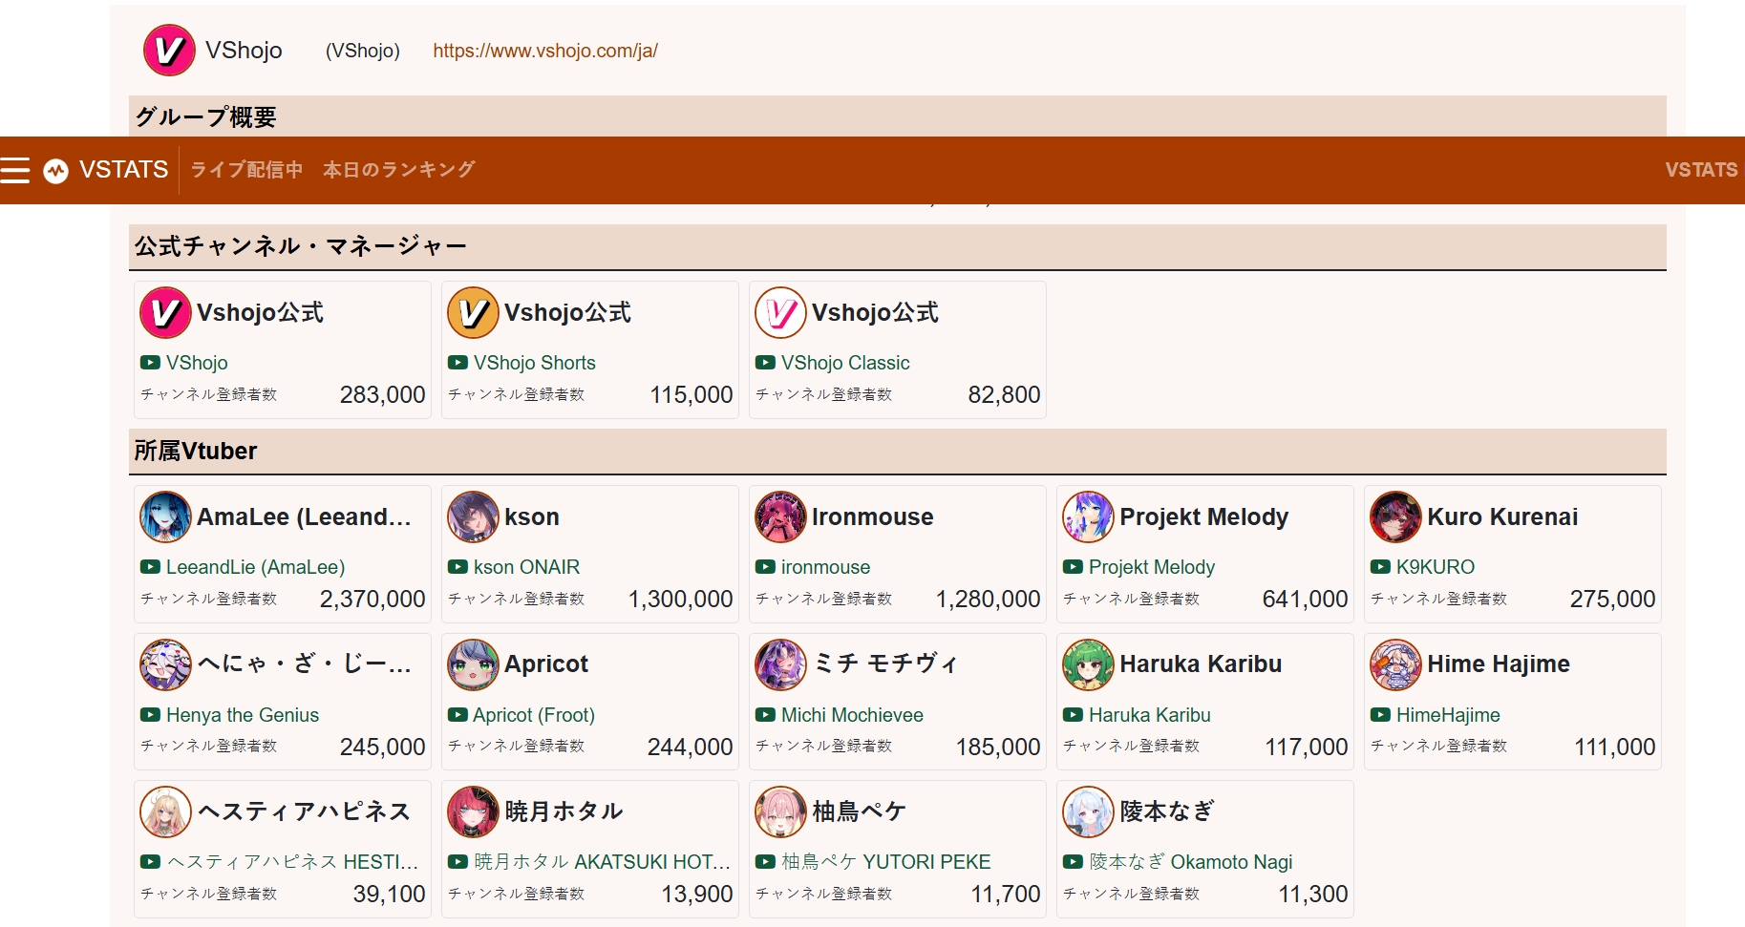The image size is (1745, 927).
Task: Open the Apricot (Froot) channel link
Action: tap(534, 715)
